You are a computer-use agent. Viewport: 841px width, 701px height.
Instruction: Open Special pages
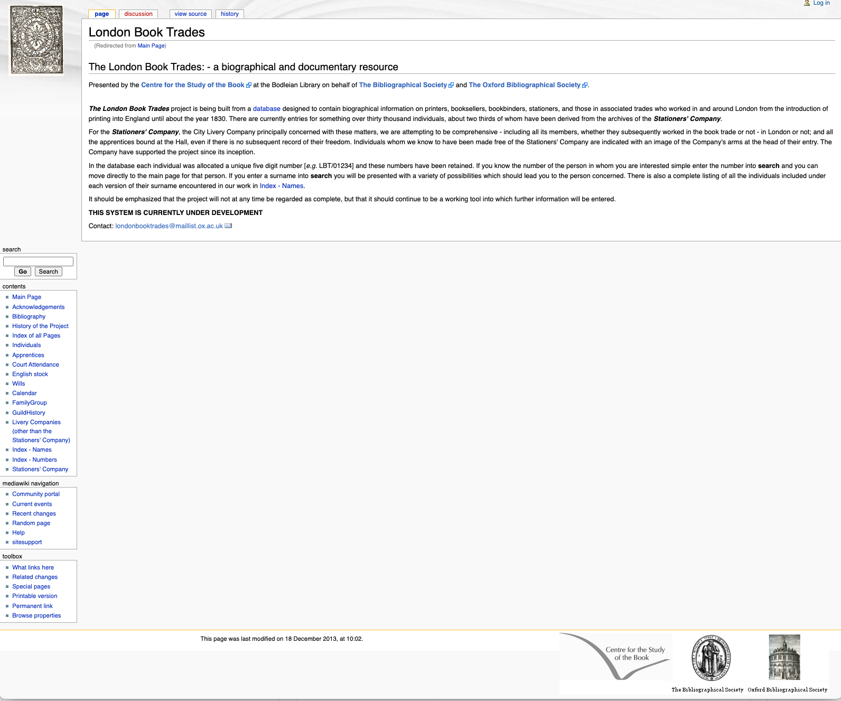point(31,586)
